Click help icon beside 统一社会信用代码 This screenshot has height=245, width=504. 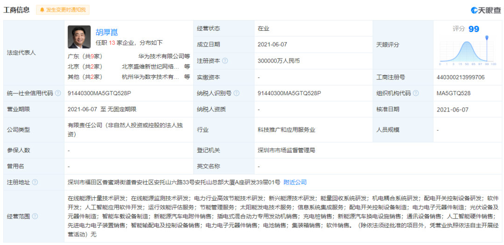[x=58, y=93]
